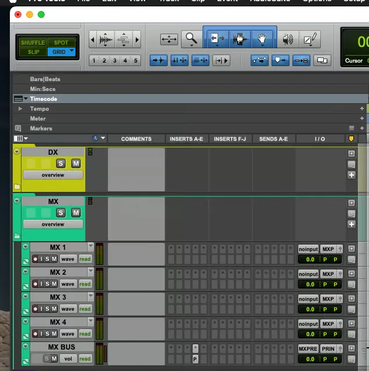Toggle Tab to Transients button
This screenshot has width=369, height=371.
[x=158, y=60]
